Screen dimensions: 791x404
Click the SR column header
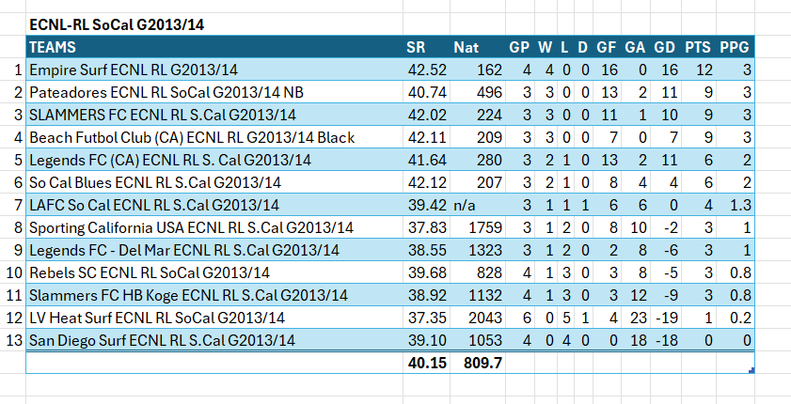(x=426, y=47)
